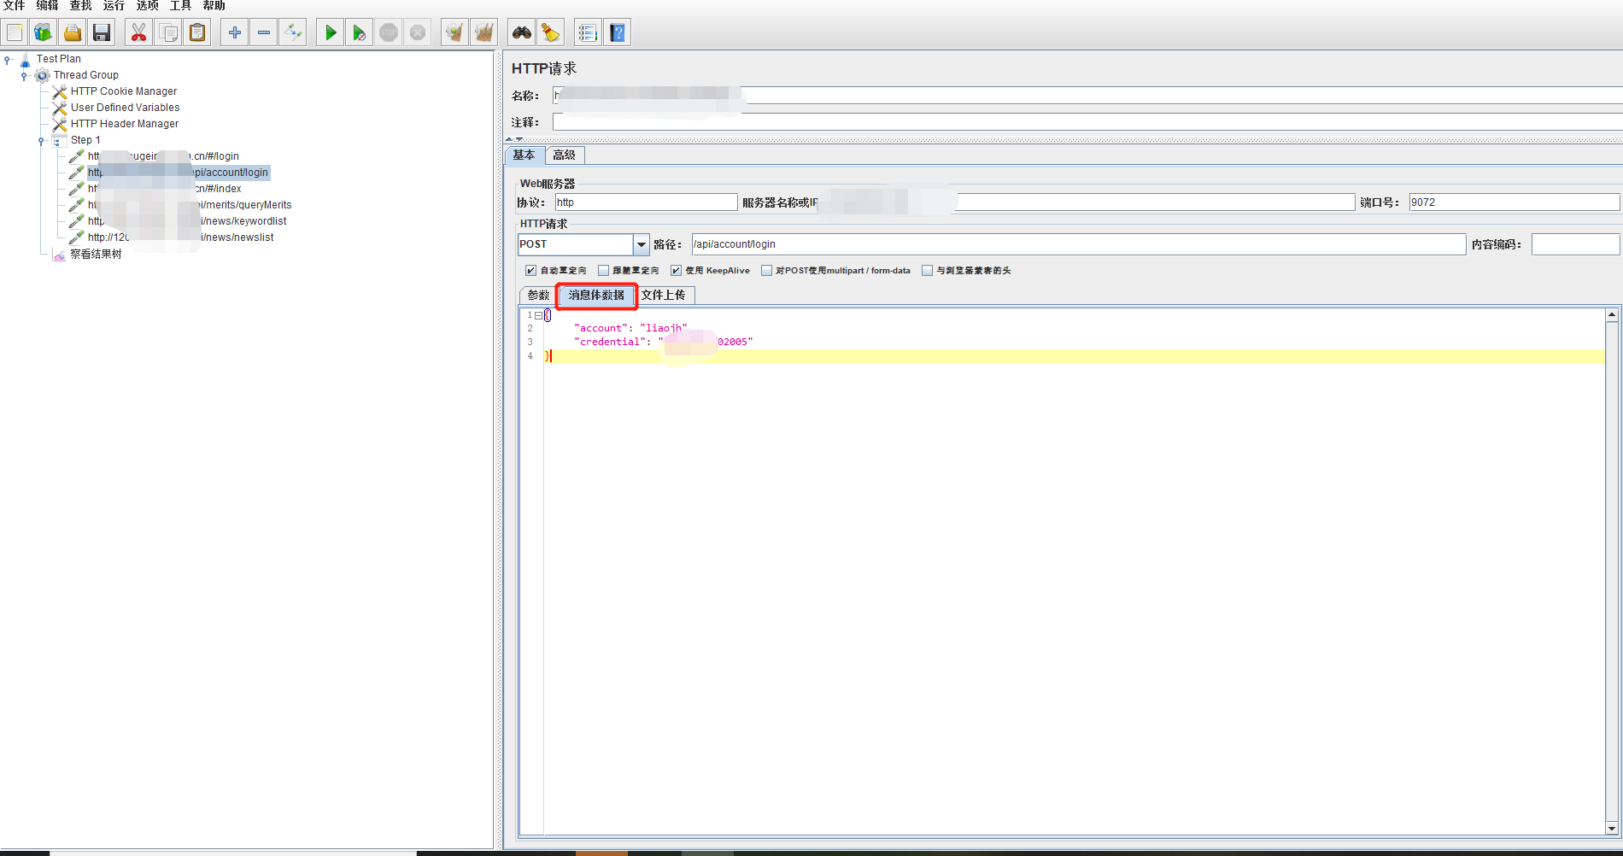Click the paste clipboard icon

197,32
